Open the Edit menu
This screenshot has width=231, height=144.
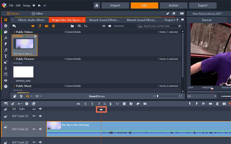(18, 5)
